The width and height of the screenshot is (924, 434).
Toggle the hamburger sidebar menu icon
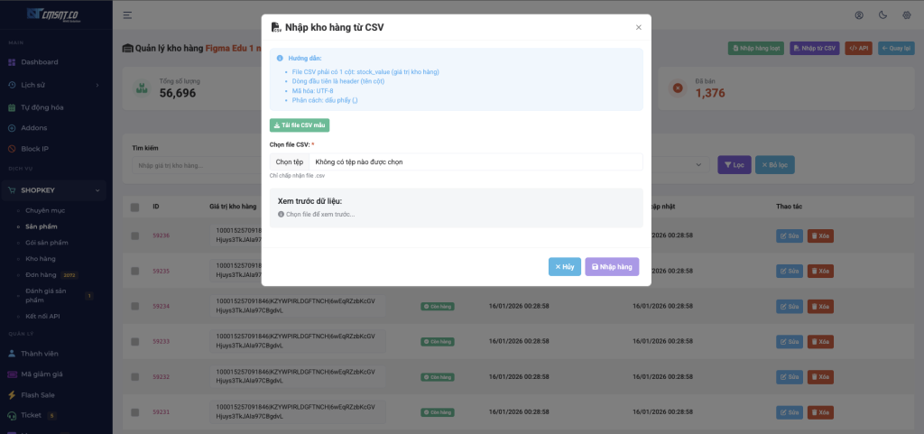click(127, 14)
